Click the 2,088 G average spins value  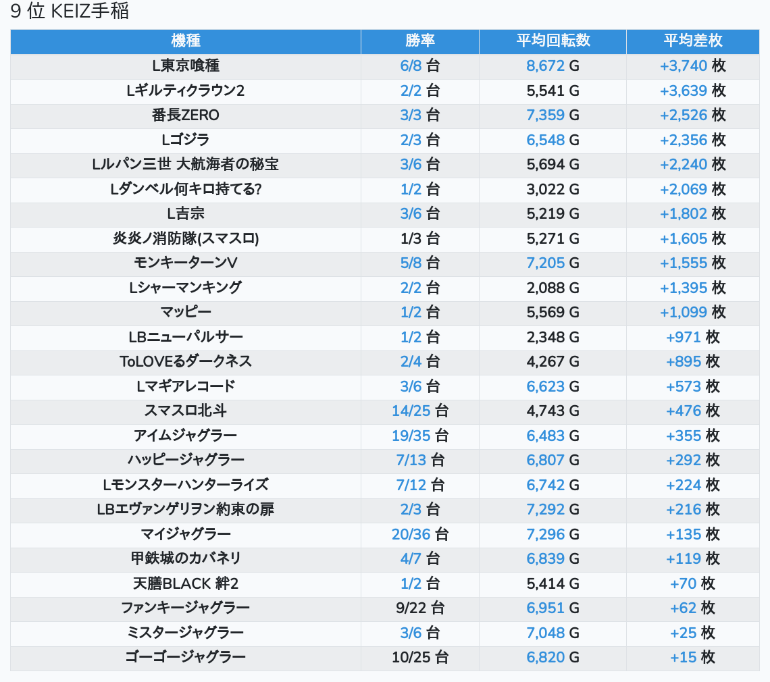pos(553,288)
